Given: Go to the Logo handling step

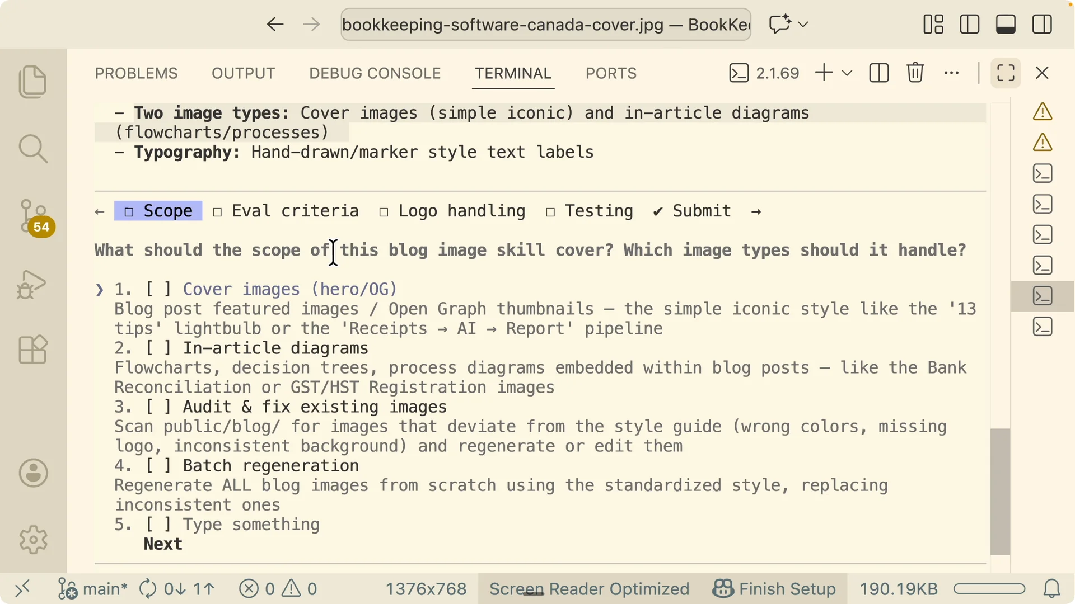Looking at the screenshot, I should pyautogui.click(x=452, y=211).
